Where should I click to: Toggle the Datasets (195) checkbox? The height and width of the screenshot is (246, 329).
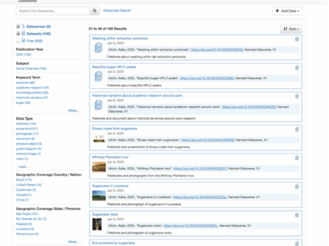(x=18, y=33)
